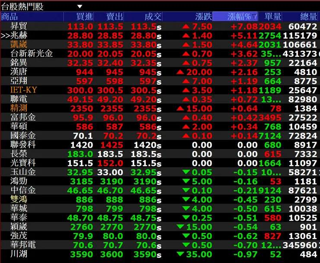320x263 pixels.
Task: Click the 漲幅% sorted column header
Action: coord(235,16)
